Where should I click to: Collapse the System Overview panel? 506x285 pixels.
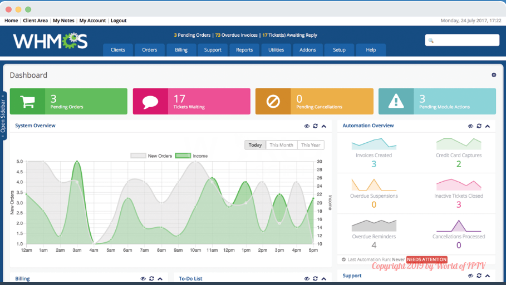[324, 126]
